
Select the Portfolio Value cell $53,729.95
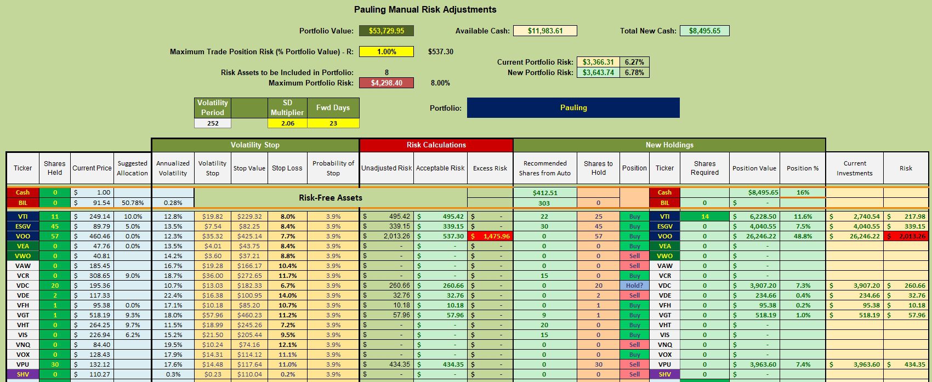pos(387,31)
